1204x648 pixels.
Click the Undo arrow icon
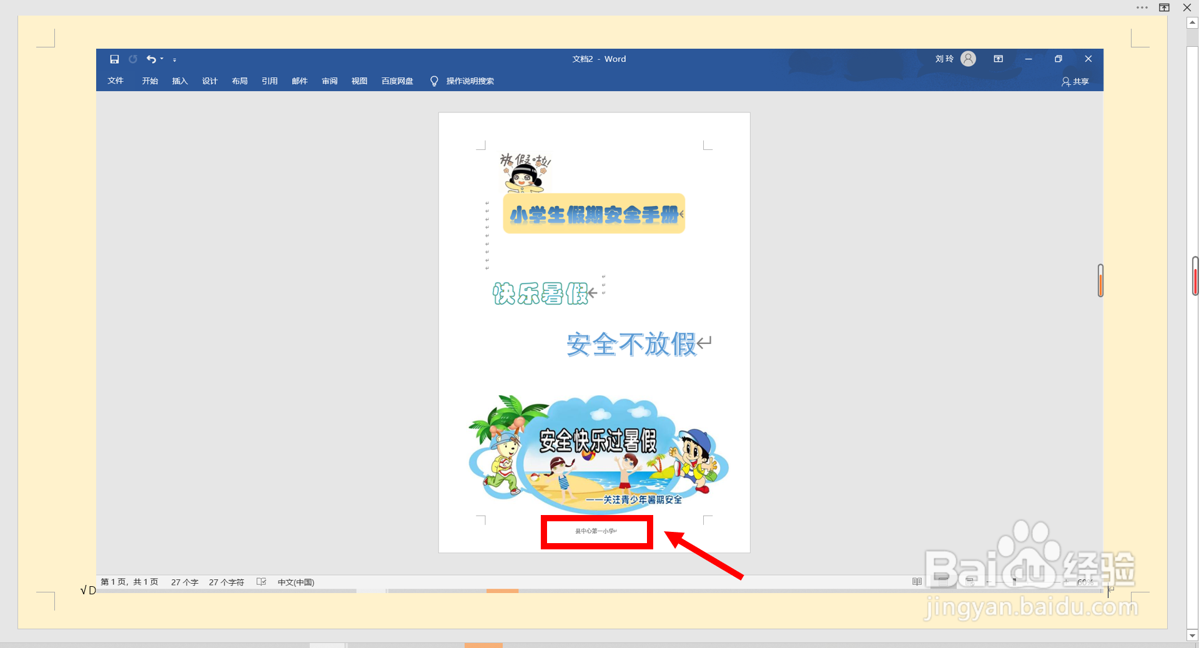[152, 59]
